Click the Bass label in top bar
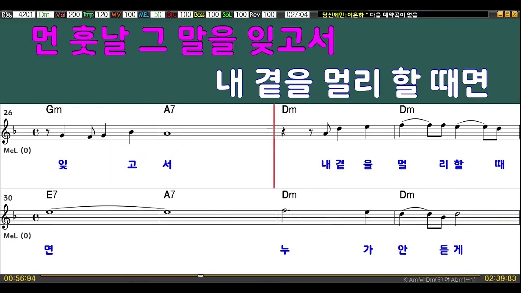This screenshot has width=521, height=293. pos(199,15)
